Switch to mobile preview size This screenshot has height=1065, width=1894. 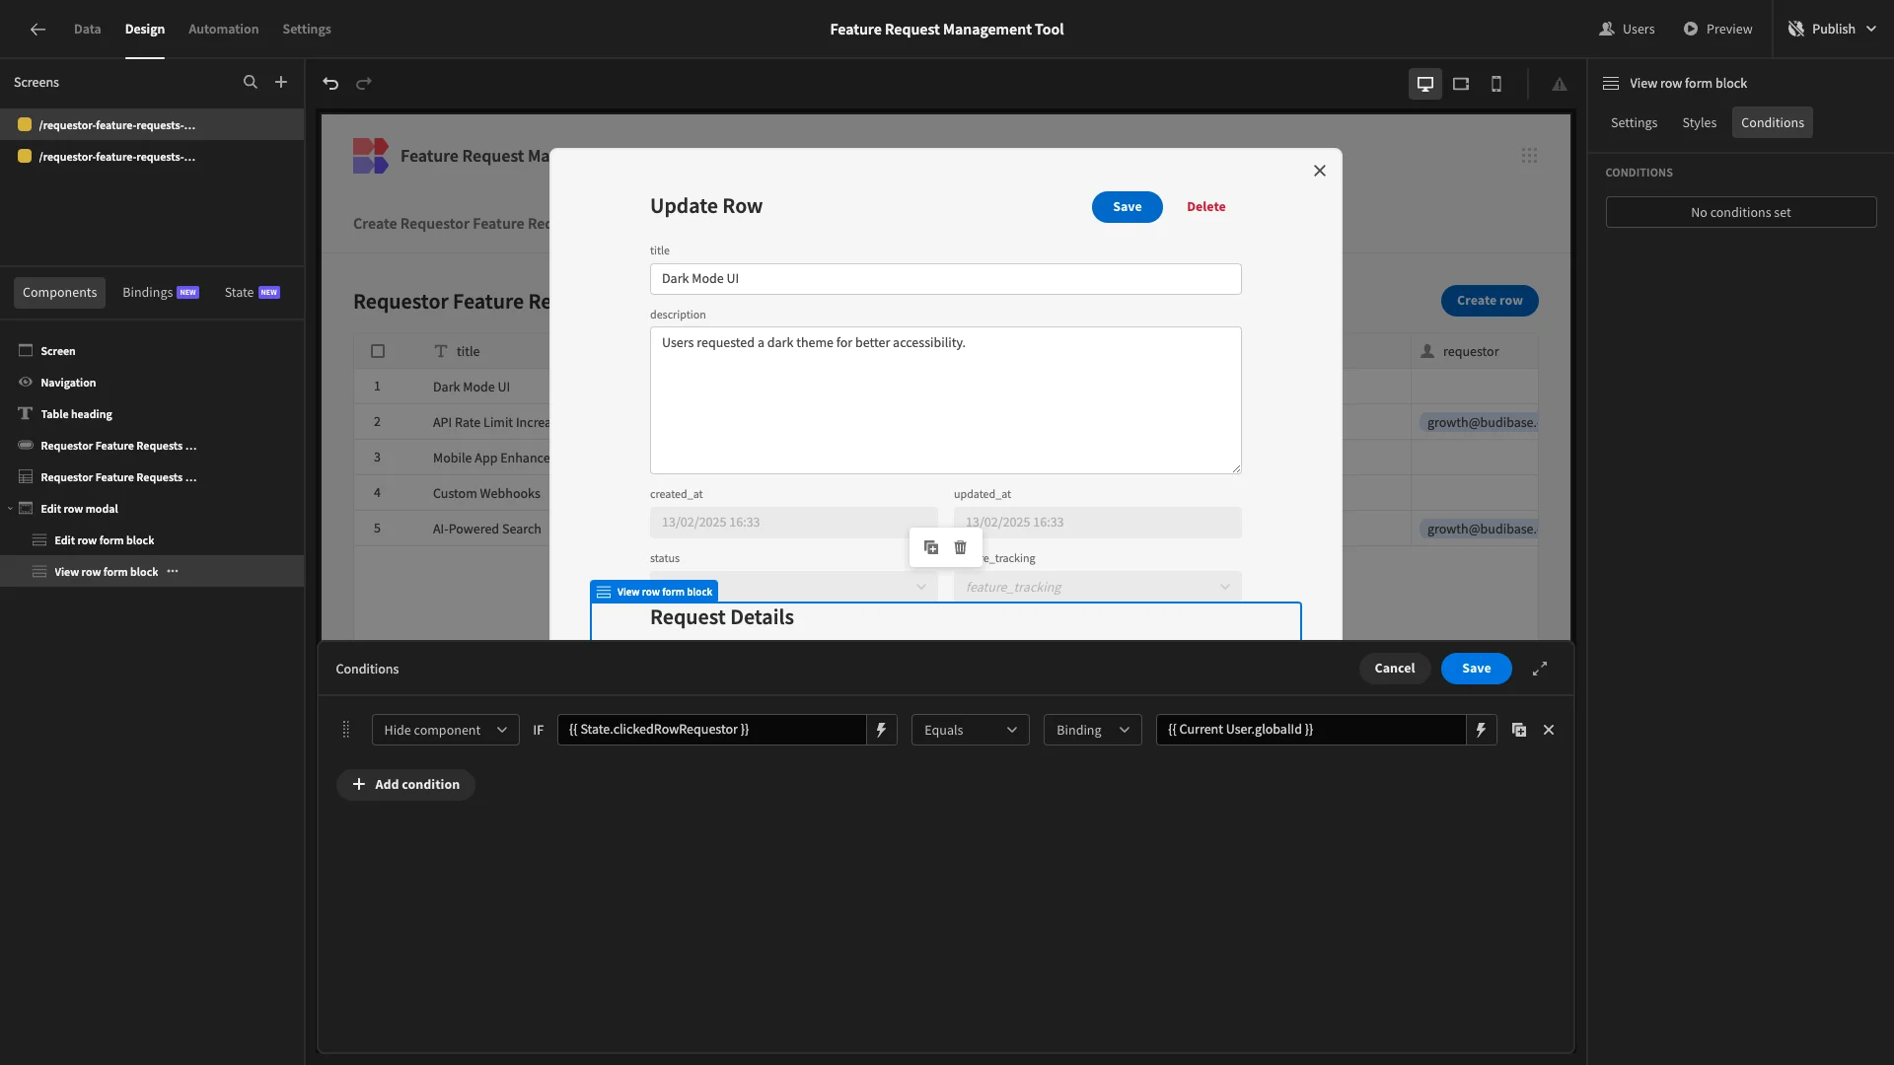click(1496, 84)
